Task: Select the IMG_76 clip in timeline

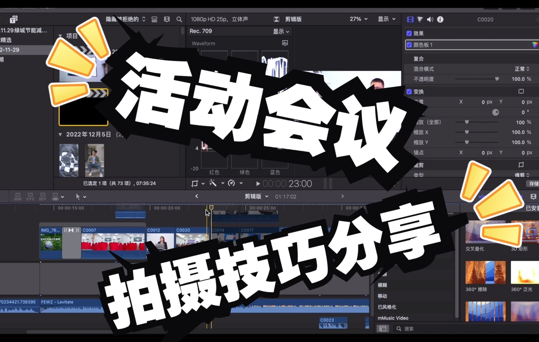Action: (51, 242)
